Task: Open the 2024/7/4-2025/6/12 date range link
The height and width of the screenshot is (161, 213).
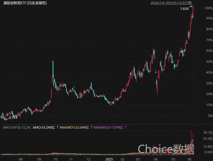Action: click(x=172, y=3)
